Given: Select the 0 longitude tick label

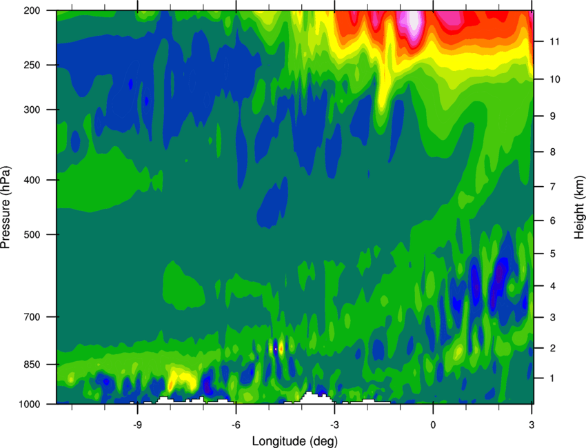Looking at the screenshot, I should (433, 425).
